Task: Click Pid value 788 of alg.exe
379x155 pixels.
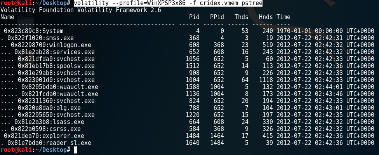Action: [x=194, y=108]
